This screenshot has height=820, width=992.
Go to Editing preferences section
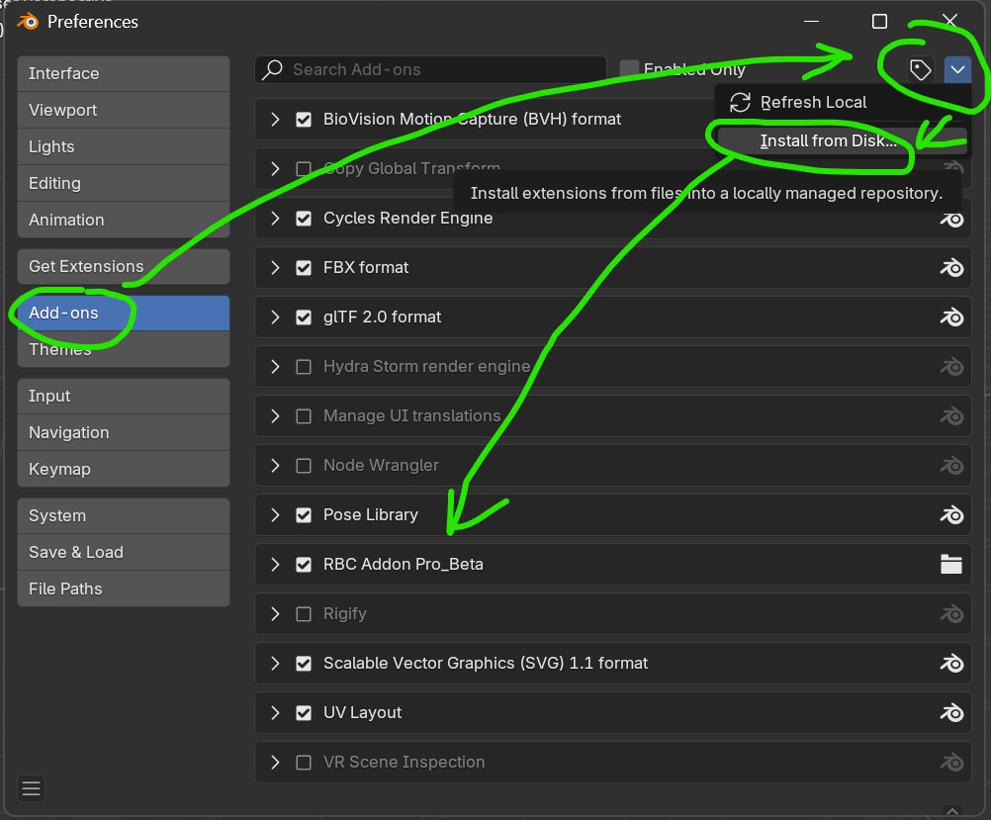124,184
